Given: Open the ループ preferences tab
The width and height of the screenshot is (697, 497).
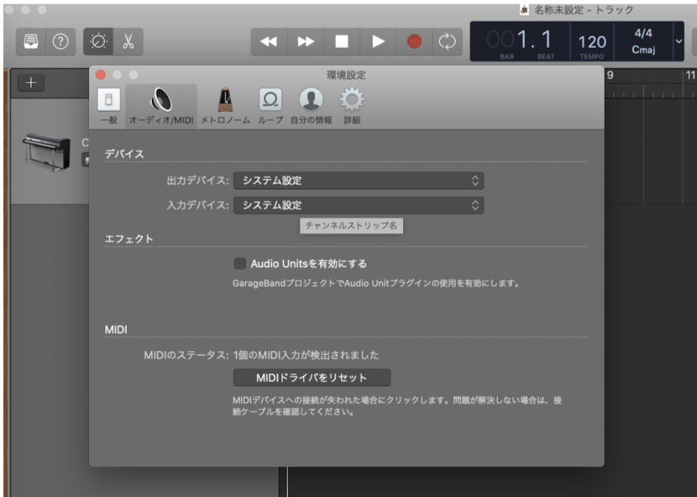Looking at the screenshot, I should tap(271, 106).
